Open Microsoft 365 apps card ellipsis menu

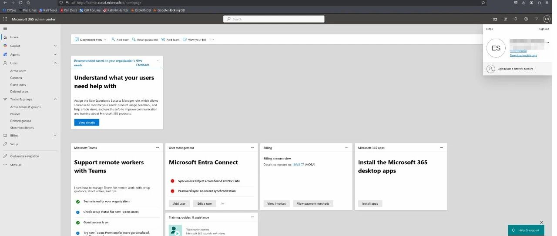tap(442, 148)
